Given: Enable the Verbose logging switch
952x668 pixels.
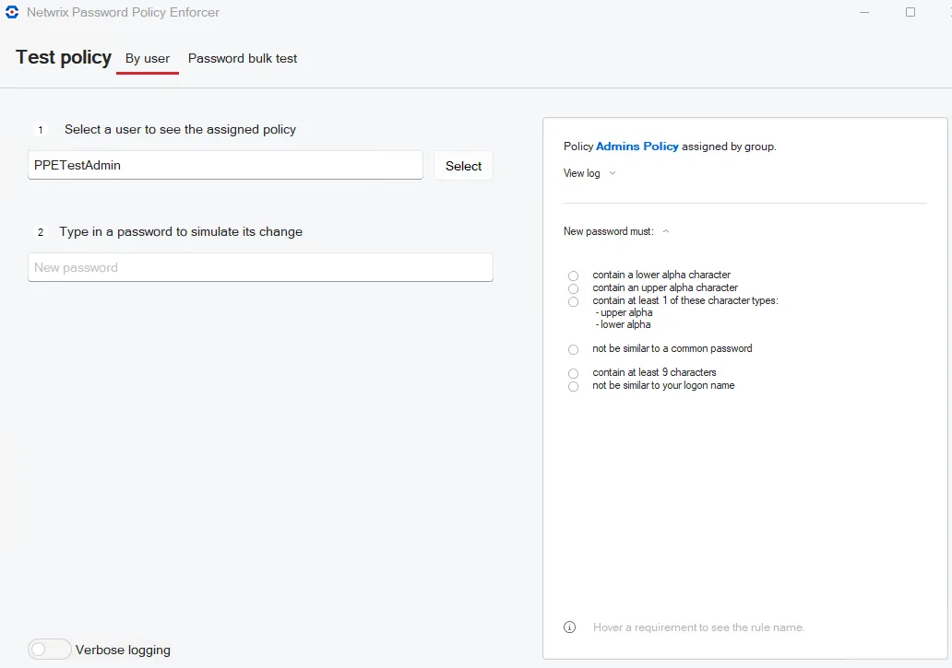Looking at the screenshot, I should pos(49,650).
